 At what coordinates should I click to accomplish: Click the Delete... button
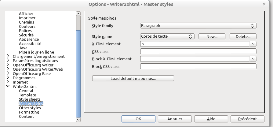pyautogui.click(x=243, y=36)
